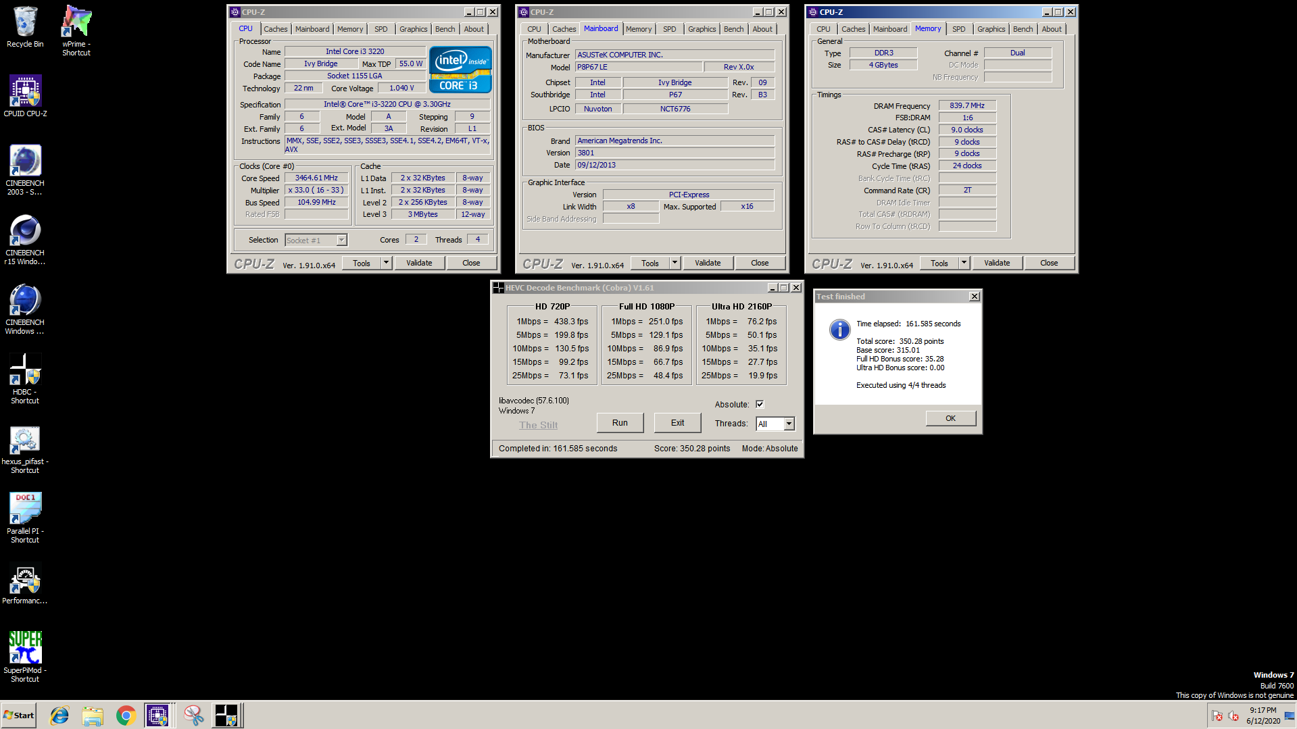Expand Tools arrow in Mainboard CPU-Z window

[x=675, y=263]
